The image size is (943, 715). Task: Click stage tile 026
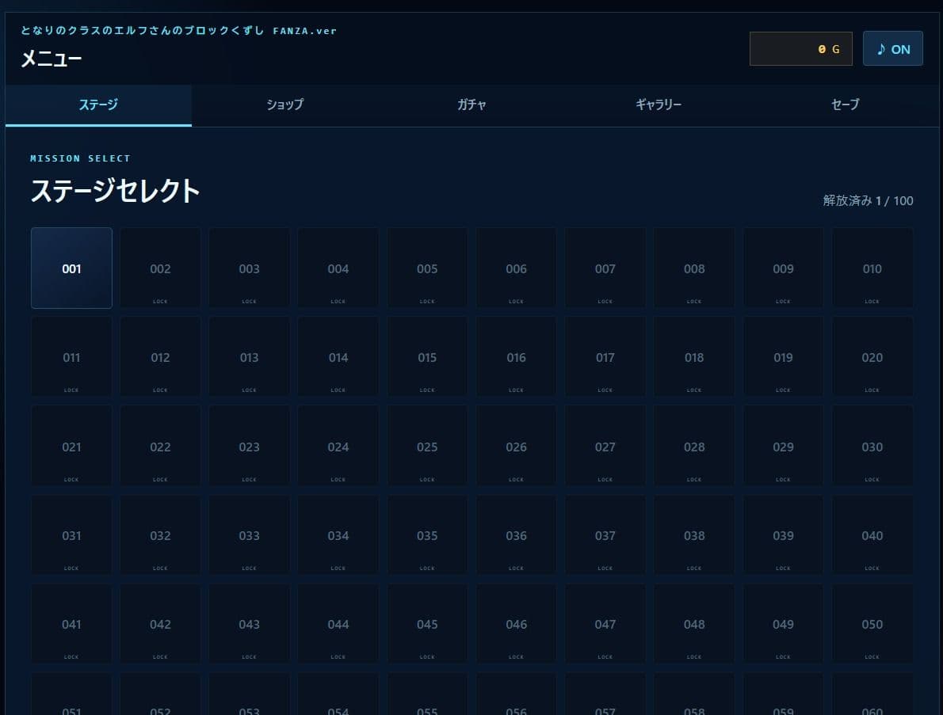pyautogui.click(x=517, y=446)
